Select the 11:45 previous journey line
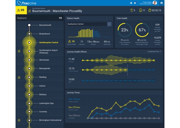The height and width of the screenshot is (128, 180). [118, 60]
